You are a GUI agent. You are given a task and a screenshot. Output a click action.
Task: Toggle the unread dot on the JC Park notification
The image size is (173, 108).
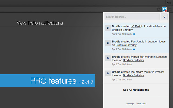(134, 34)
